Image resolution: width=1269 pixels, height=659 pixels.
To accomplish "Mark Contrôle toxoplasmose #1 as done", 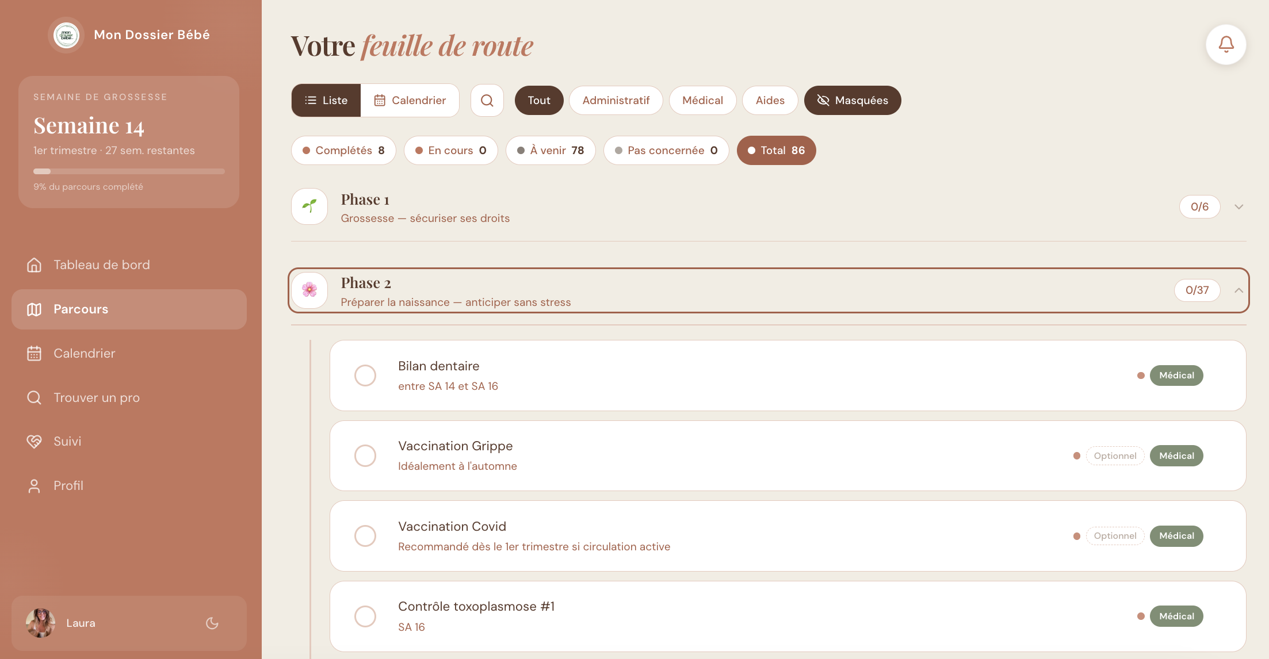I will [365, 616].
